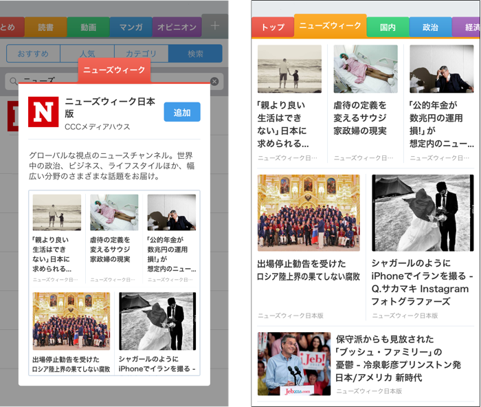
Task: Tap the 「公的年金が headline in the popup
Action: coord(172,254)
